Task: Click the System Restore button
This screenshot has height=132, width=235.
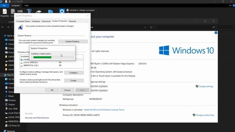Action: (73, 41)
